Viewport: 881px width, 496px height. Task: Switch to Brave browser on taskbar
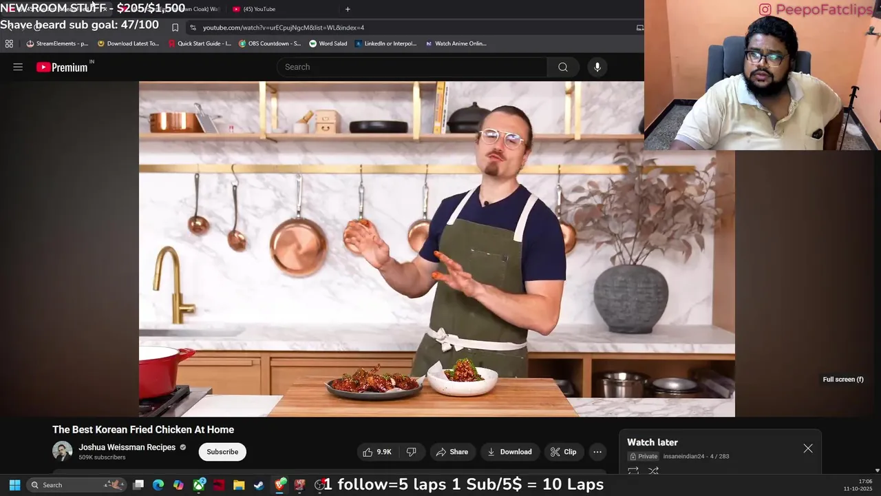click(x=279, y=485)
